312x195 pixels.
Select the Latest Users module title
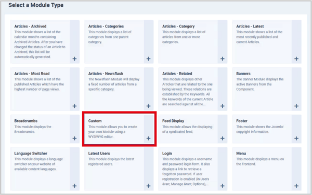point(99,154)
